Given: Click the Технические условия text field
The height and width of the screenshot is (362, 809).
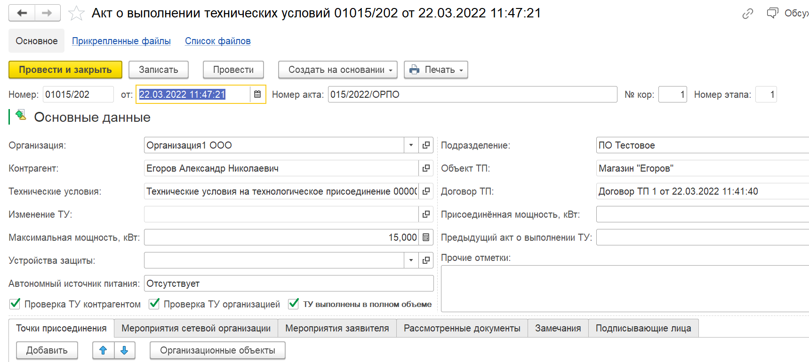Looking at the screenshot, I should [x=281, y=191].
